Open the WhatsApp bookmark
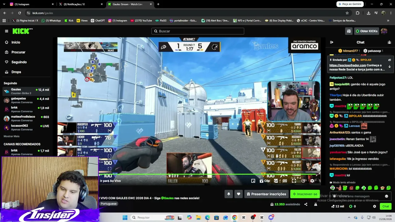The image size is (395, 222). (51, 21)
